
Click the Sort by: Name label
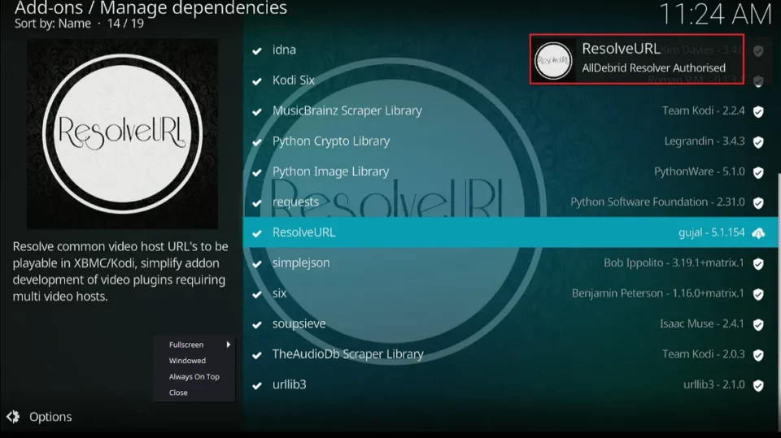(x=53, y=24)
